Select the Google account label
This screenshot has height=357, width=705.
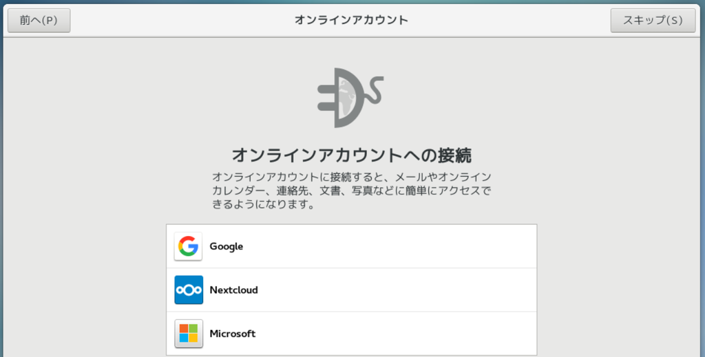(226, 246)
